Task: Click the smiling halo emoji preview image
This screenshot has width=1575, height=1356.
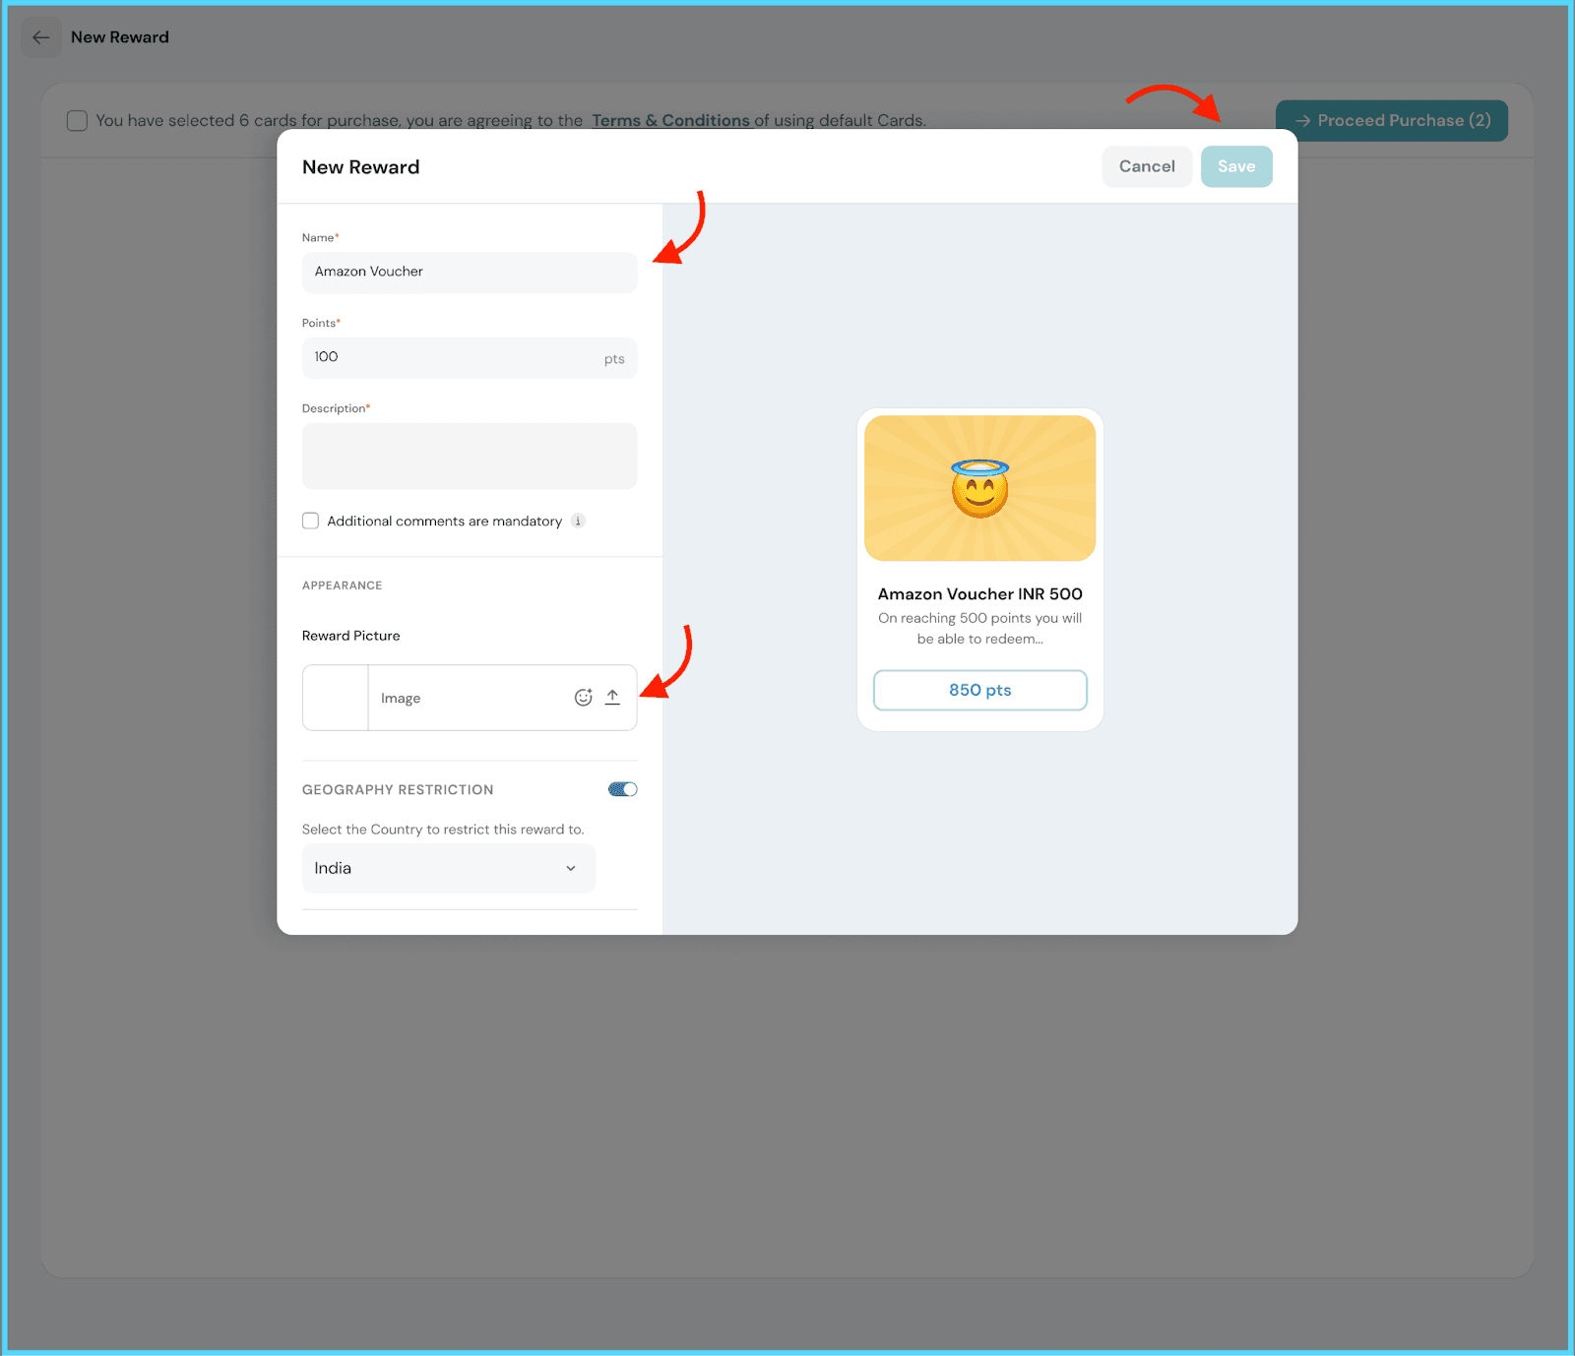Action: point(979,488)
